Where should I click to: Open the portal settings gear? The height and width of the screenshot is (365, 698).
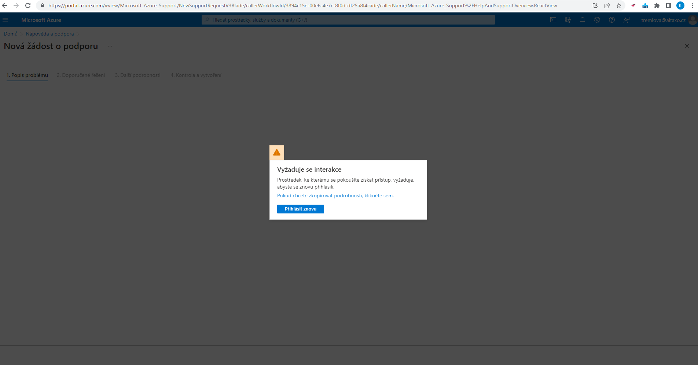(x=597, y=20)
